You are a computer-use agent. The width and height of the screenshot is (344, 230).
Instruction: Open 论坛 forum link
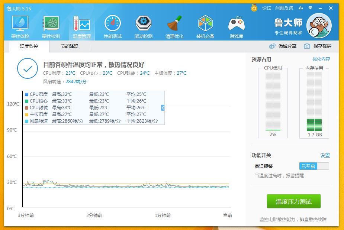point(267,8)
